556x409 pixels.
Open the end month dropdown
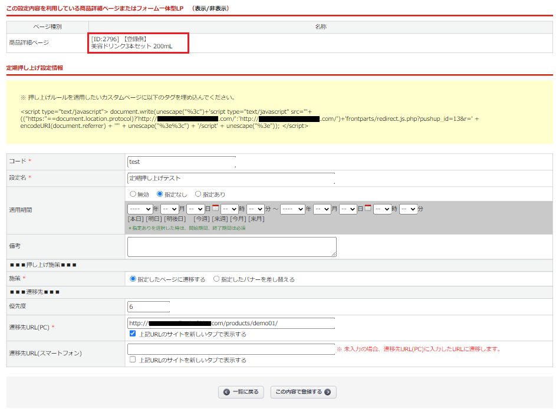[322, 209]
